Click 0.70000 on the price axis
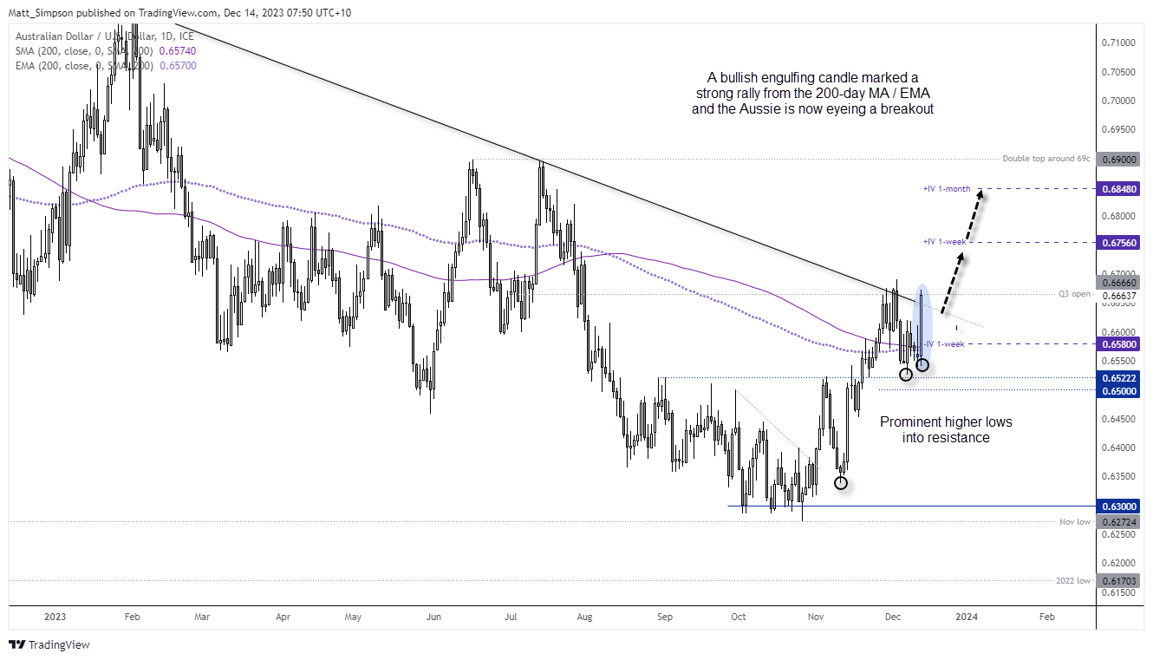 point(1117,101)
